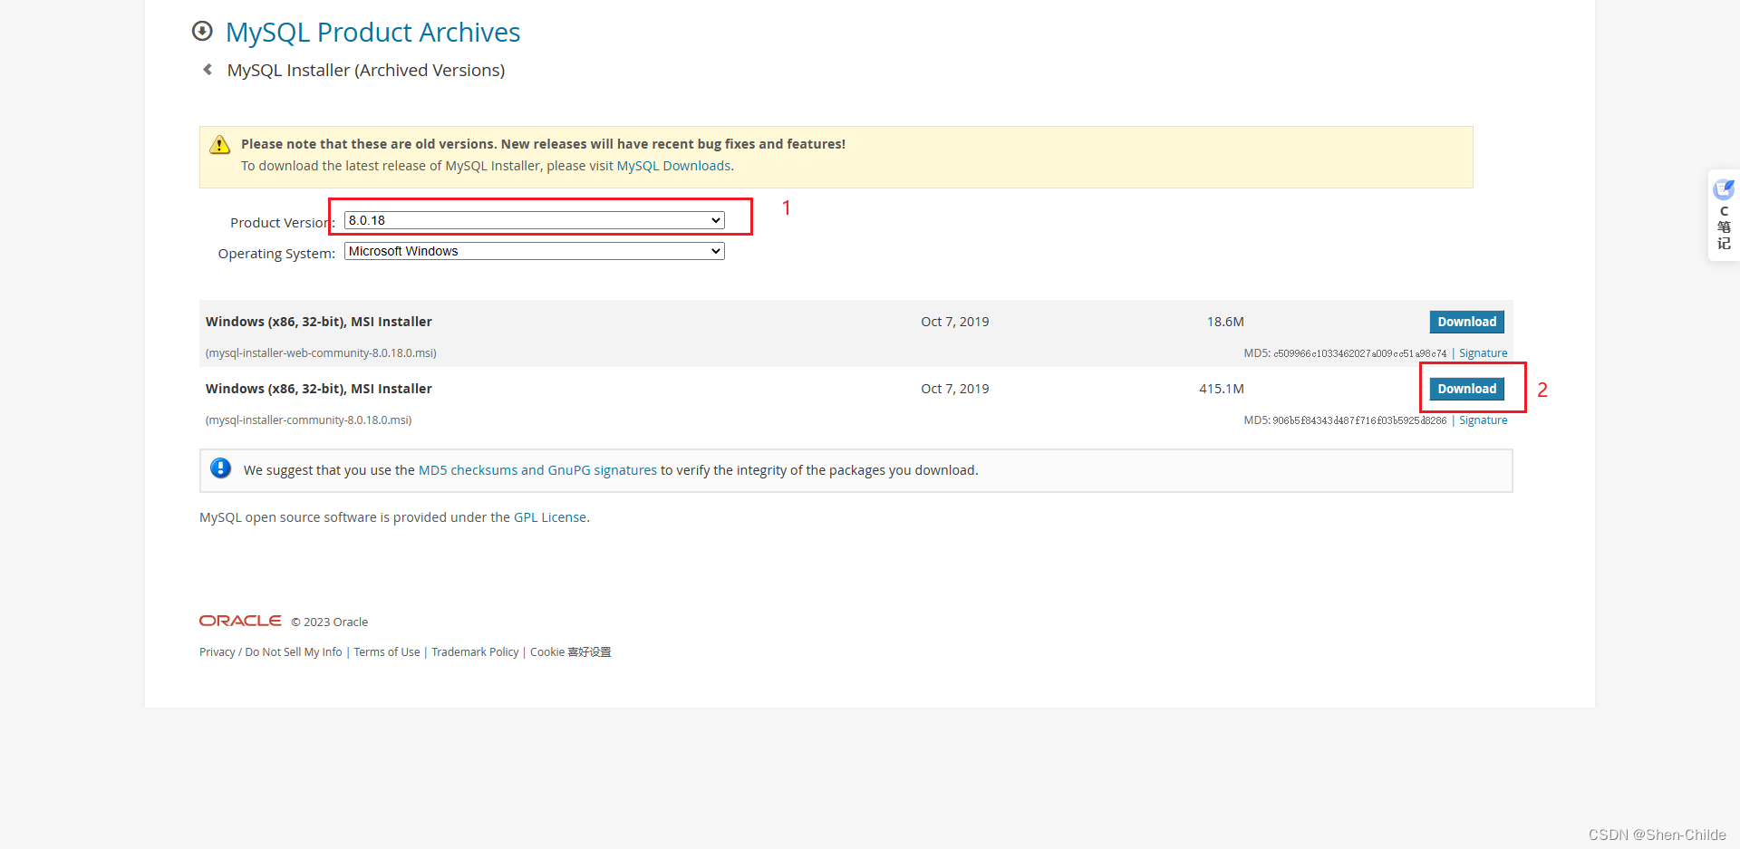Open the Product Version 8.0.18 dropdown
This screenshot has height=849, width=1740.
click(535, 220)
